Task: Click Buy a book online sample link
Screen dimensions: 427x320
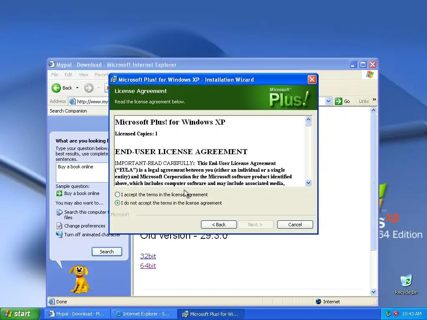Action: click(82, 193)
